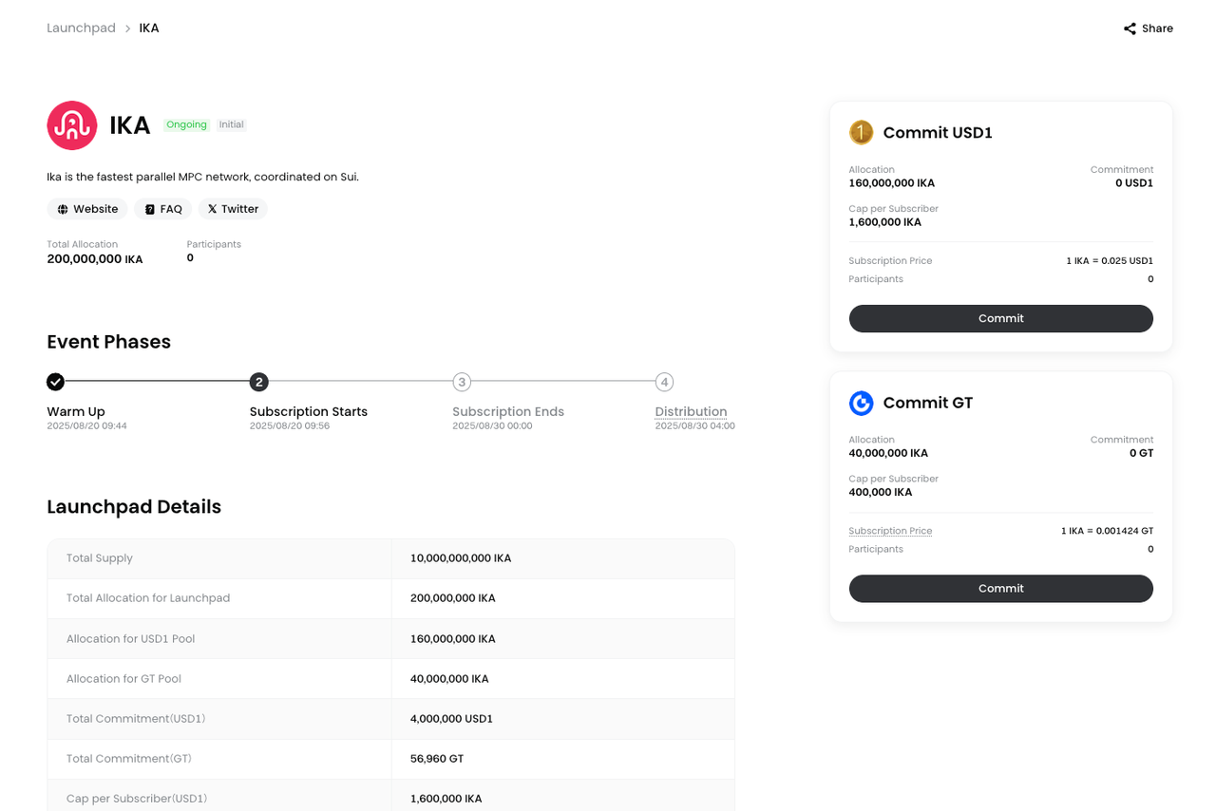The width and height of the screenshot is (1216, 811).
Task: Click the FAQ question mark icon
Action: point(150,209)
